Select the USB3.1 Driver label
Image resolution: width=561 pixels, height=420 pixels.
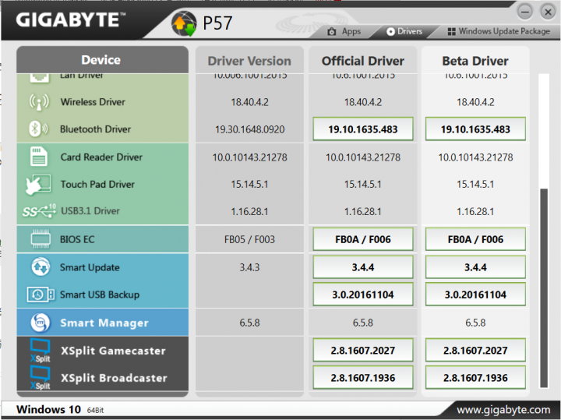[90, 211]
